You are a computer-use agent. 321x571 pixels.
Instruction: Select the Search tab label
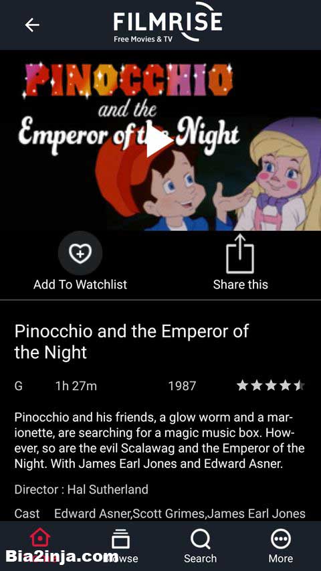click(x=200, y=558)
